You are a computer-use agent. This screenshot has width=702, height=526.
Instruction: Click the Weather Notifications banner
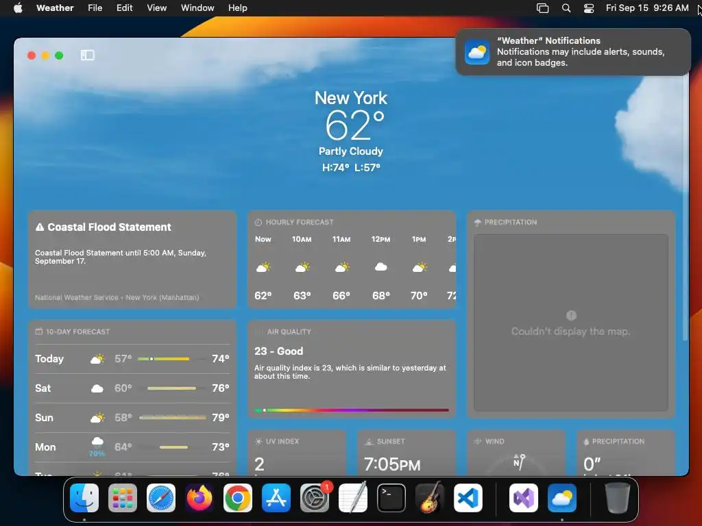[x=573, y=52]
